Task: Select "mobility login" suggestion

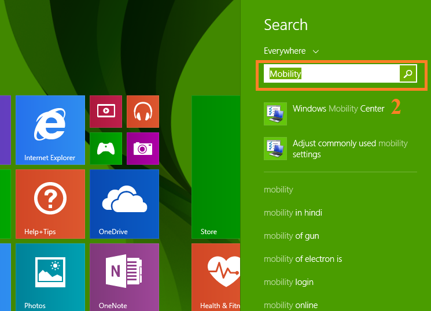Action: pyautogui.click(x=289, y=282)
